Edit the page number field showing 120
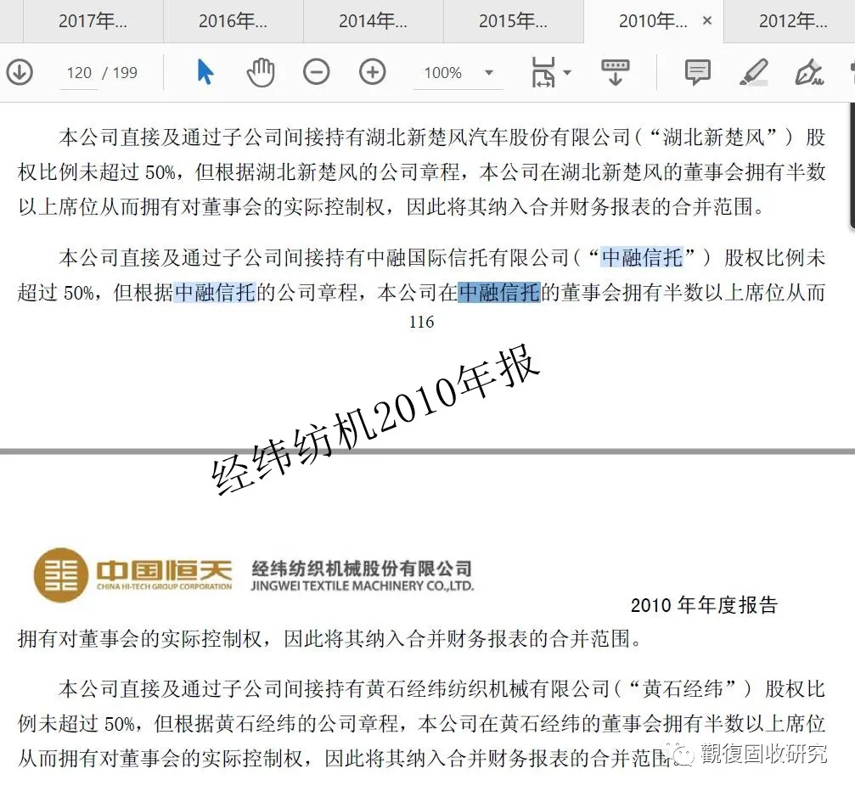Viewport: 855px width, 791px height. point(78,72)
